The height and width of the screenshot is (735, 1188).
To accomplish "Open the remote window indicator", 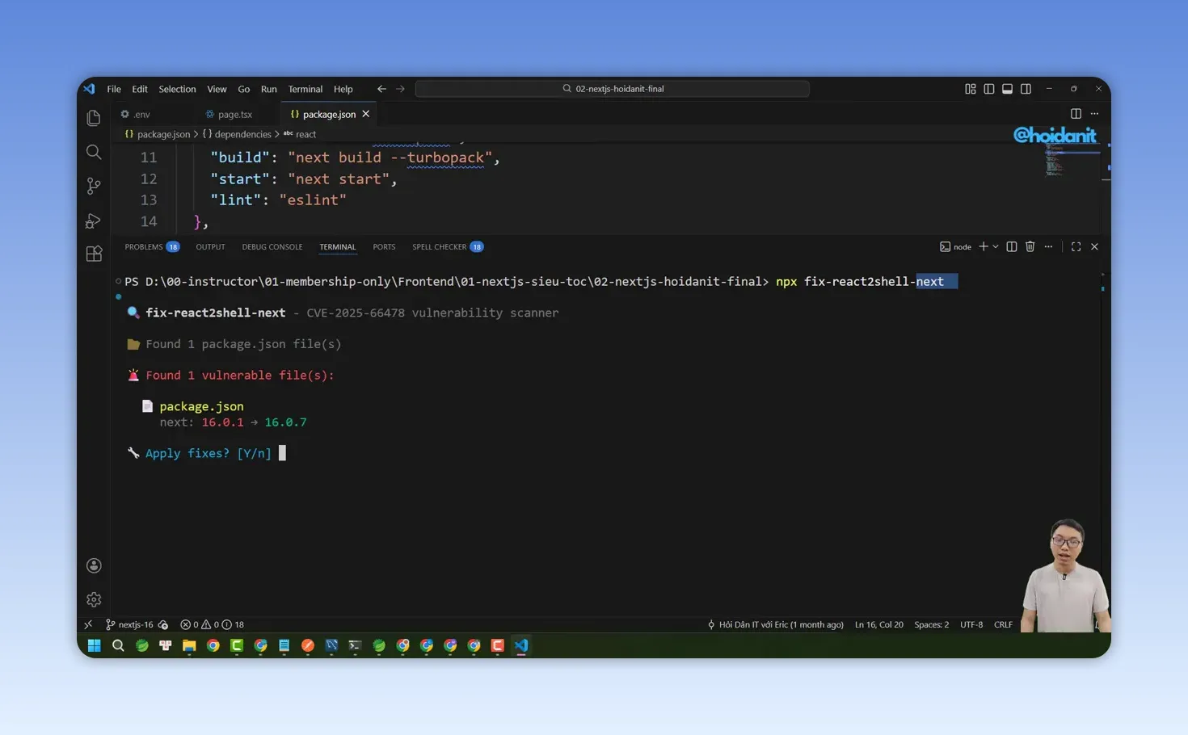I will click(x=89, y=624).
